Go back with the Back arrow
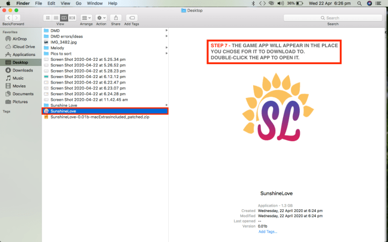 click(8, 18)
